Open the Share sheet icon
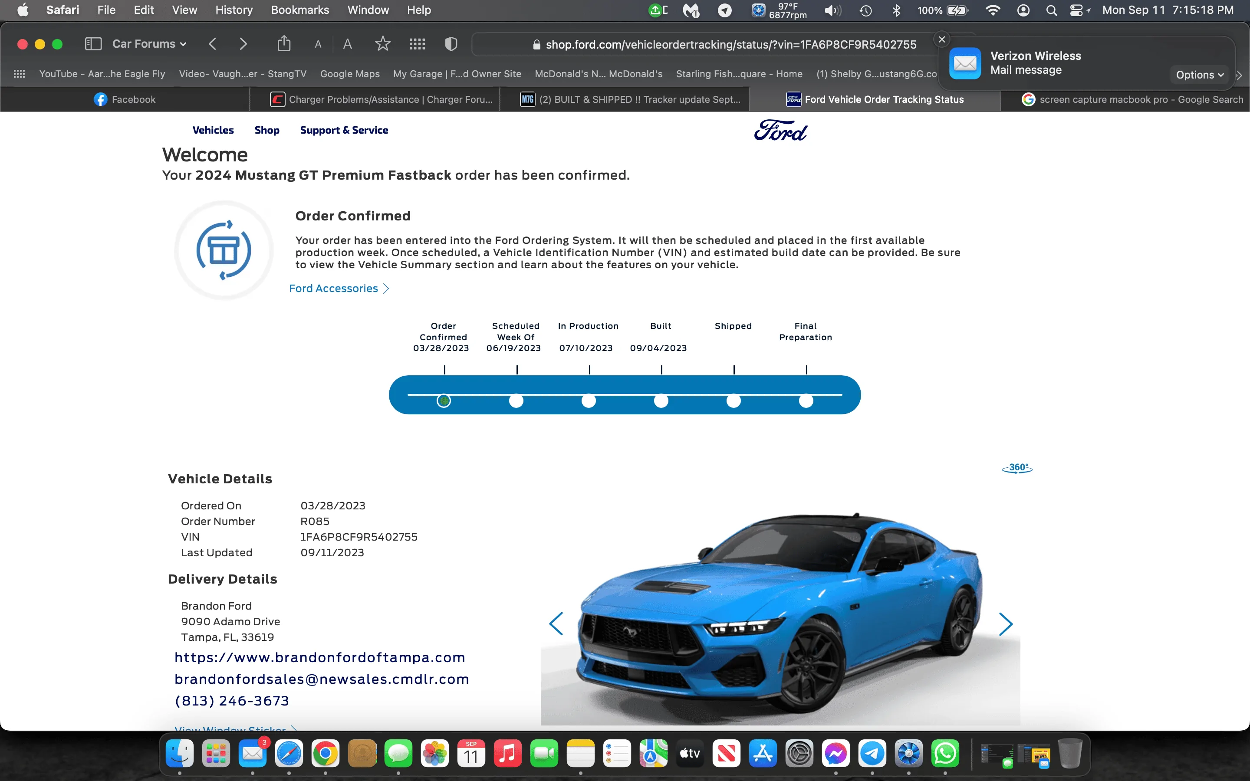The height and width of the screenshot is (781, 1250). (283, 43)
